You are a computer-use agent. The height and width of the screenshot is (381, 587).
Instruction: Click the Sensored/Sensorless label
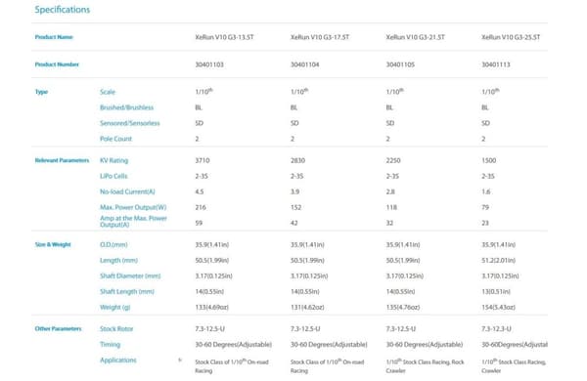point(129,123)
